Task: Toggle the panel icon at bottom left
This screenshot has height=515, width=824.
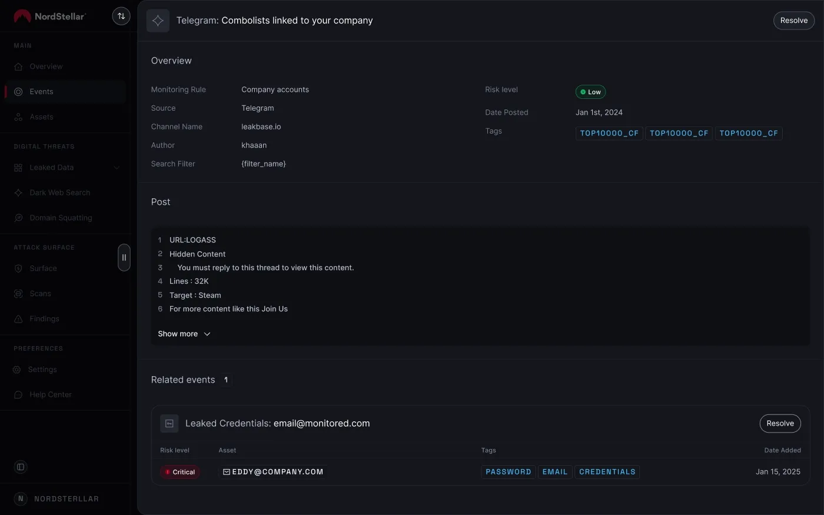Action: (x=20, y=467)
